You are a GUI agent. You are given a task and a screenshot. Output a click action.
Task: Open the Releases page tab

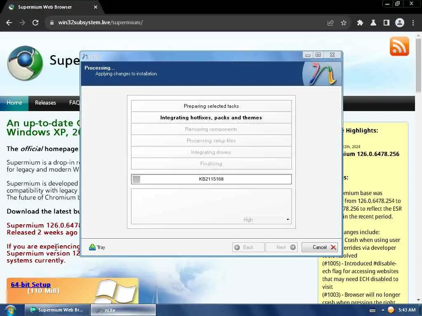tap(45, 103)
